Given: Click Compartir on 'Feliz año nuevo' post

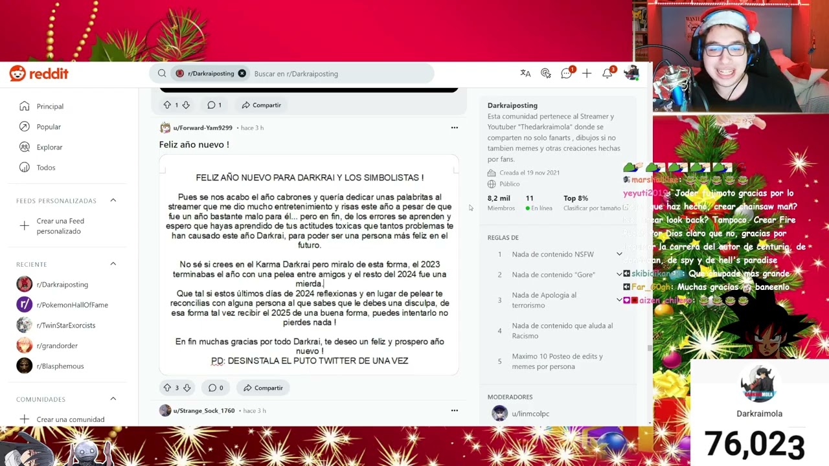Looking at the screenshot, I should tap(263, 388).
